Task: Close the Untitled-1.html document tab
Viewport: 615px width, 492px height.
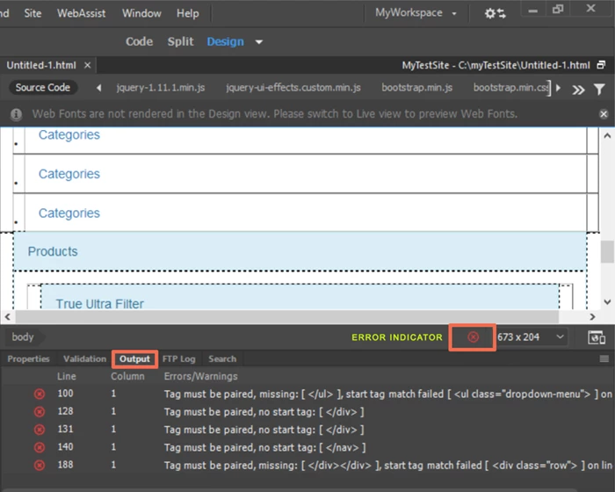Action: point(88,65)
